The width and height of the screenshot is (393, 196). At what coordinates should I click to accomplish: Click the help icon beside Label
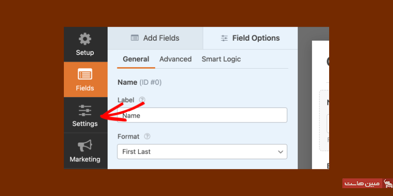(142, 99)
